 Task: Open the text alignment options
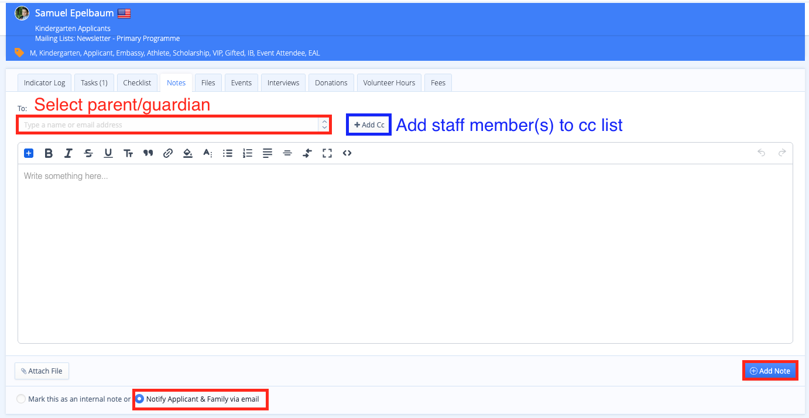pyautogui.click(x=268, y=153)
